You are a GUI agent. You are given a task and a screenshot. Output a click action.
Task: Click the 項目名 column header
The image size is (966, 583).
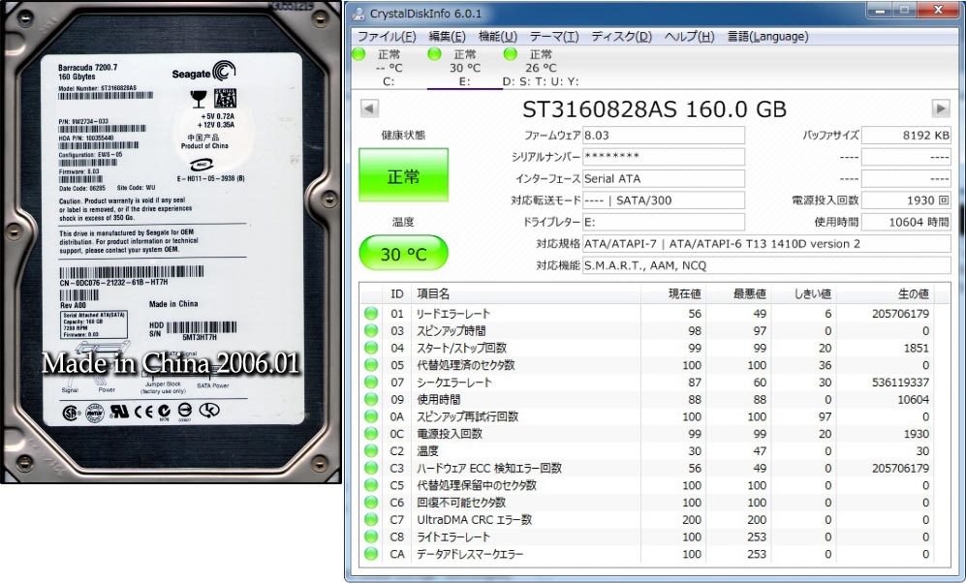point(525,293)
